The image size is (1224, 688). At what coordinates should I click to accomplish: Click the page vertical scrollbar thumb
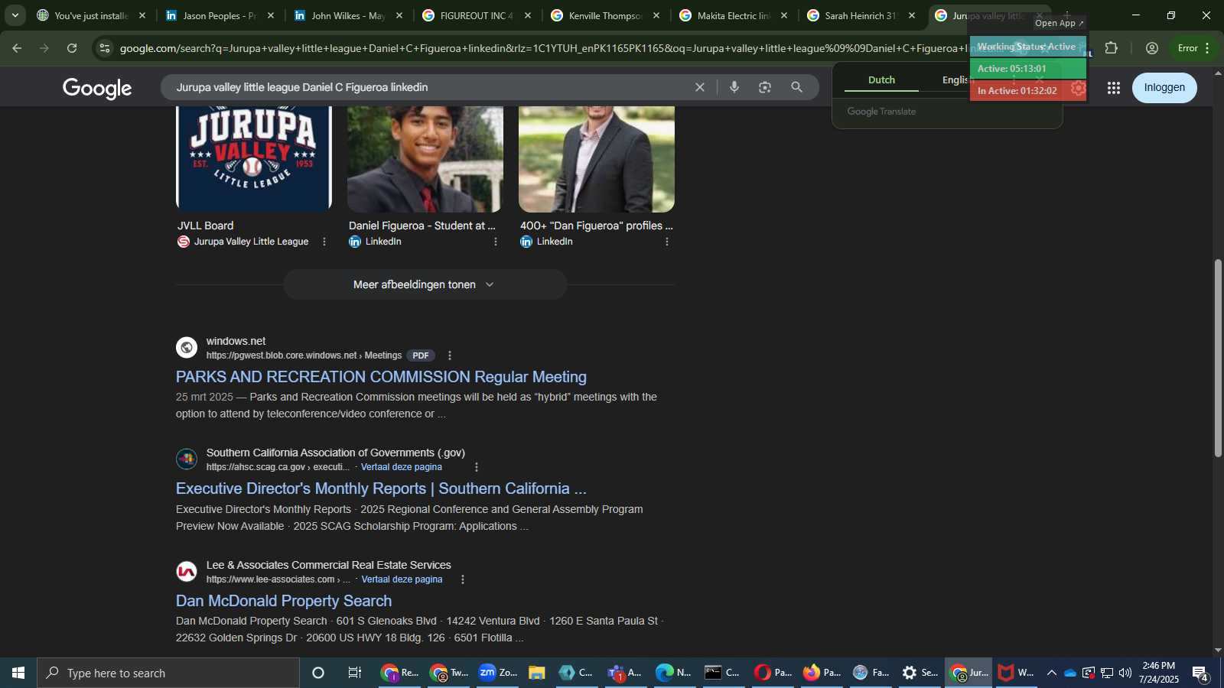[1218, 359]
